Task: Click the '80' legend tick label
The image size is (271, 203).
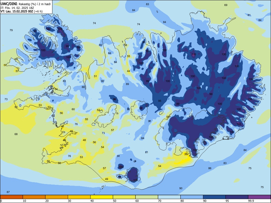Action: point(182,201)
